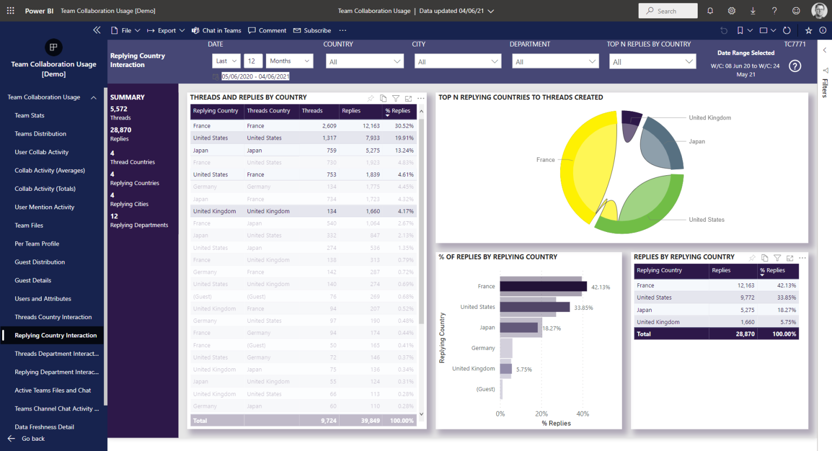The height and width of the screenshot is (451, 832).
Task: Click the France bar in replies chart
Action: [543, 287]
